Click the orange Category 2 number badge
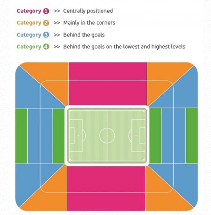This screenshot has height=215, width=211. pyautogui.click(x=46, y=23)
